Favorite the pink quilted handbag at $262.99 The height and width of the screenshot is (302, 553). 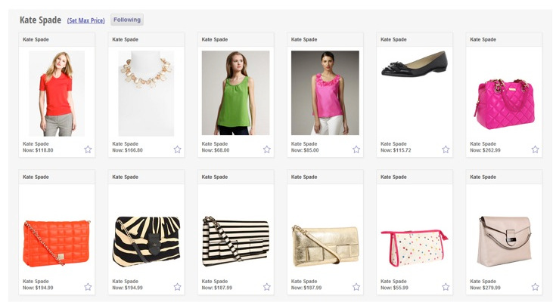[x=536, y=149]
